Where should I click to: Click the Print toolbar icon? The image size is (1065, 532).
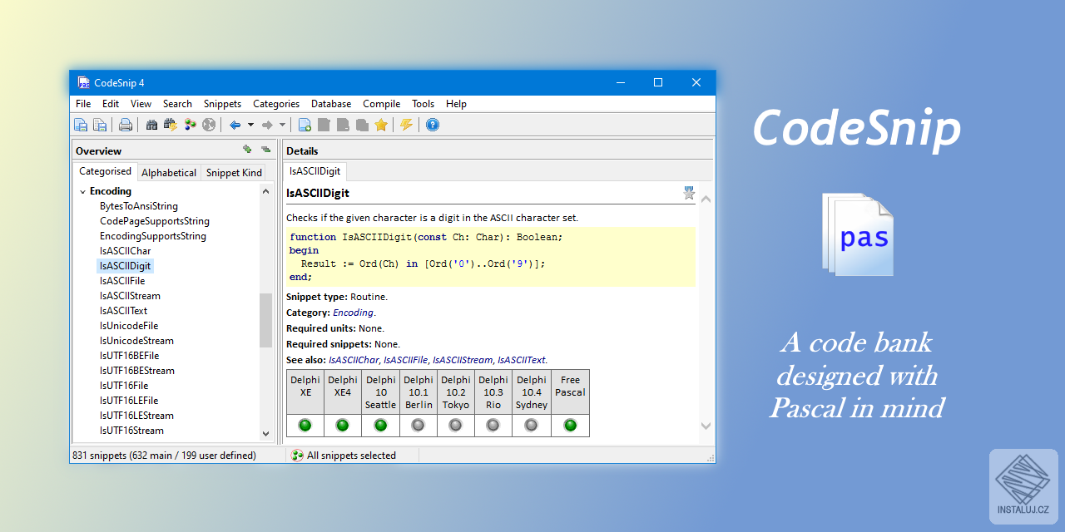[126, 125]
